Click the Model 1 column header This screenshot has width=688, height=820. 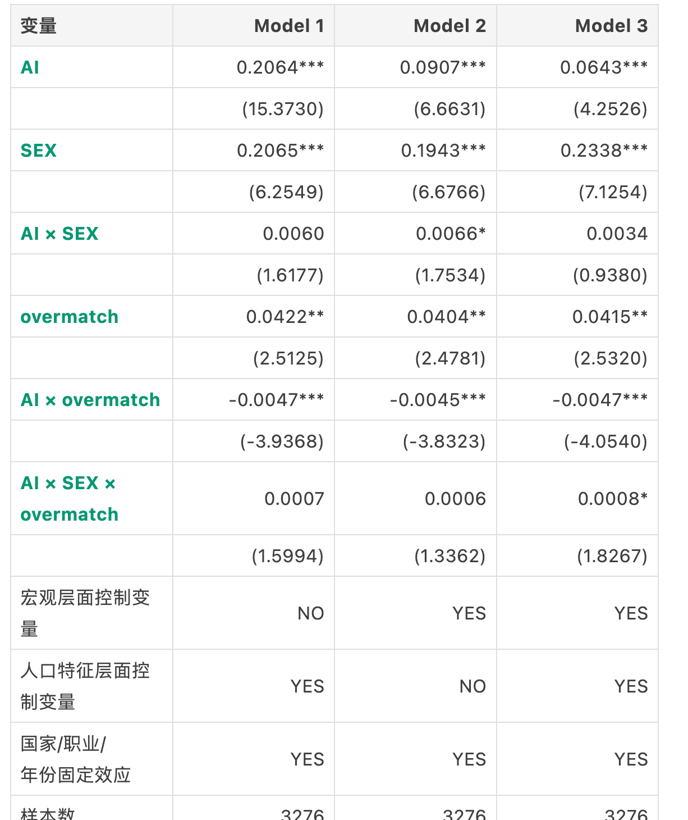click(289, 26)
